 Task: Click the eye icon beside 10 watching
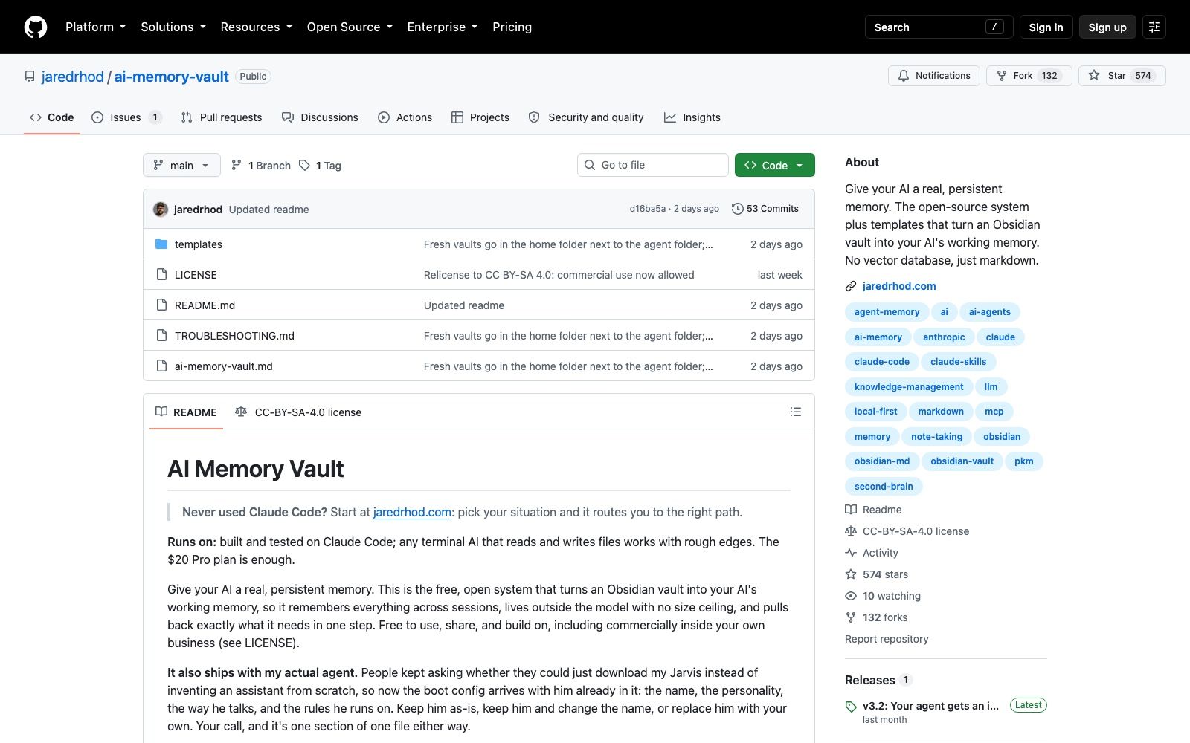(851, 596)
